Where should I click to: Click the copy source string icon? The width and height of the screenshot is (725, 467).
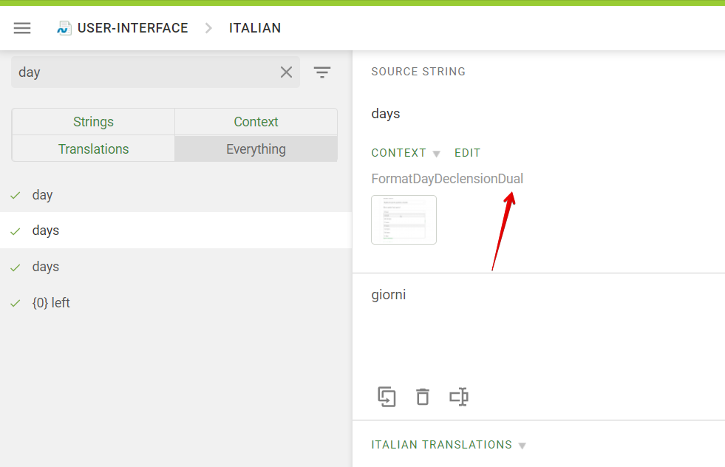point(387,397)
